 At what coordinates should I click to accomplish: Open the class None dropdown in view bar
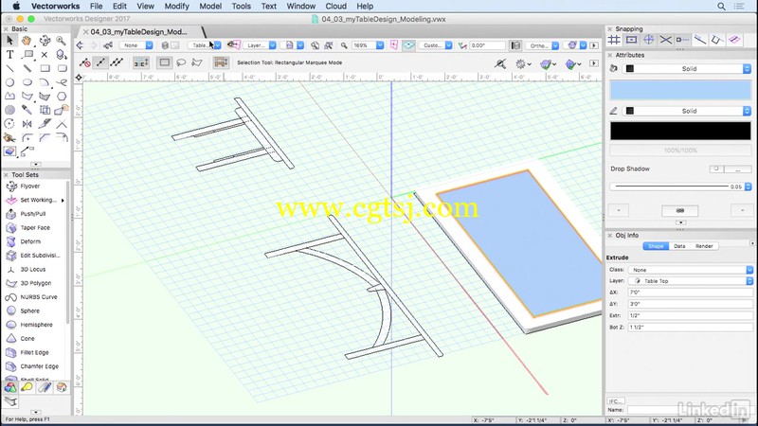[136, 45]
